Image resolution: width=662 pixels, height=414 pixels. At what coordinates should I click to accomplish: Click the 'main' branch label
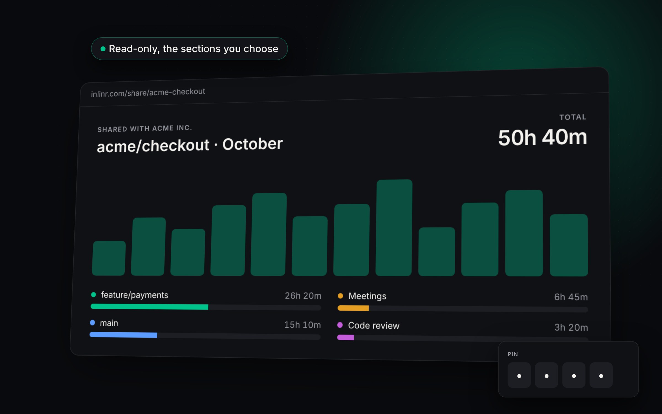(x=109, y=323)
